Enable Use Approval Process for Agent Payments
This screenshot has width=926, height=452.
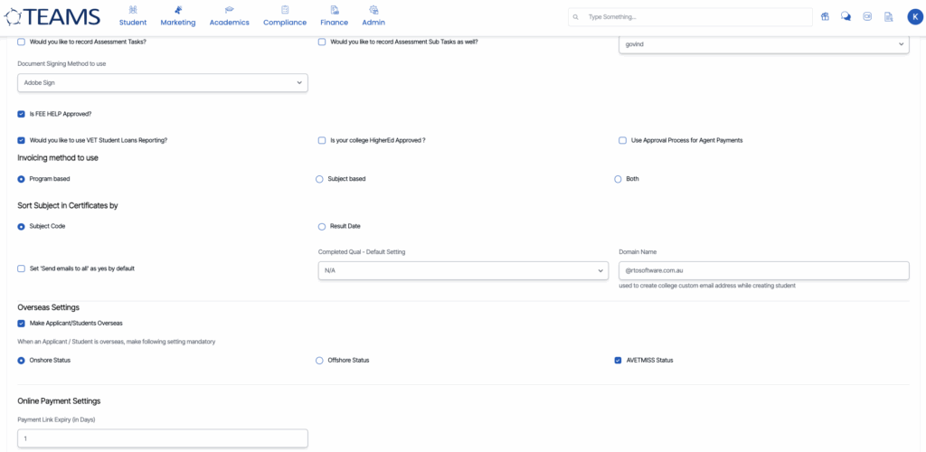coord(622,140)
